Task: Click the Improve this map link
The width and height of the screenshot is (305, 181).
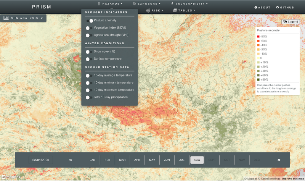Action: click(292, 179)
